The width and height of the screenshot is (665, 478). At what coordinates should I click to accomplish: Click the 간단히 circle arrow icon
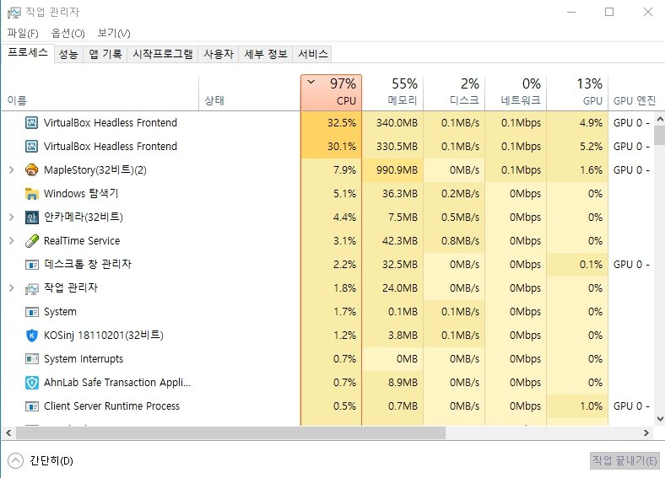click(x=16, y=460)
